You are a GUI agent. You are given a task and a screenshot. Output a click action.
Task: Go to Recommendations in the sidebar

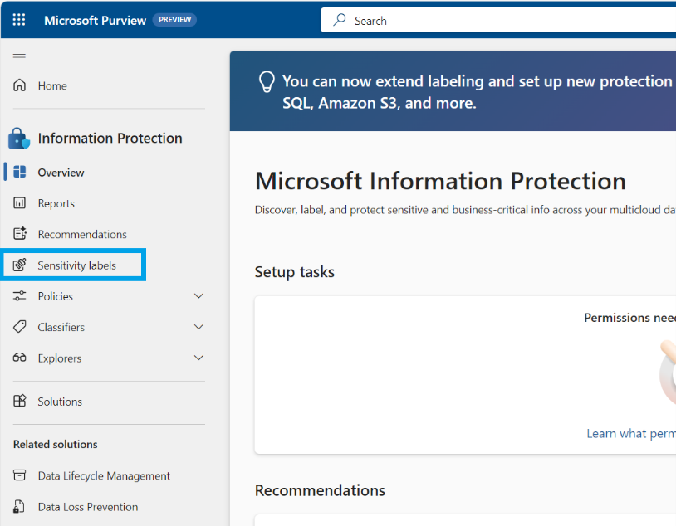[82, 234]
